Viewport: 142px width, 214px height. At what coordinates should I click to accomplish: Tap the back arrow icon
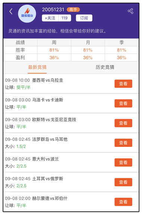click(x=11, y=11)
